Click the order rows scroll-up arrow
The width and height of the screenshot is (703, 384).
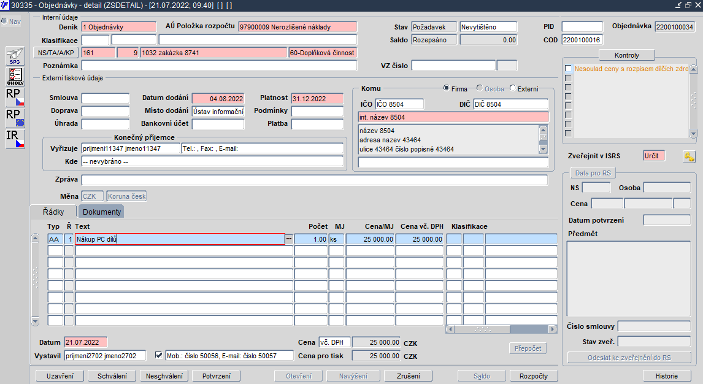(x=36, y=238)
